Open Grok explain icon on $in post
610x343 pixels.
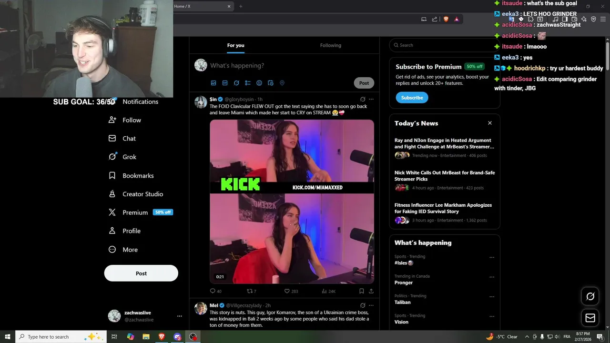(x=363, y=99)
